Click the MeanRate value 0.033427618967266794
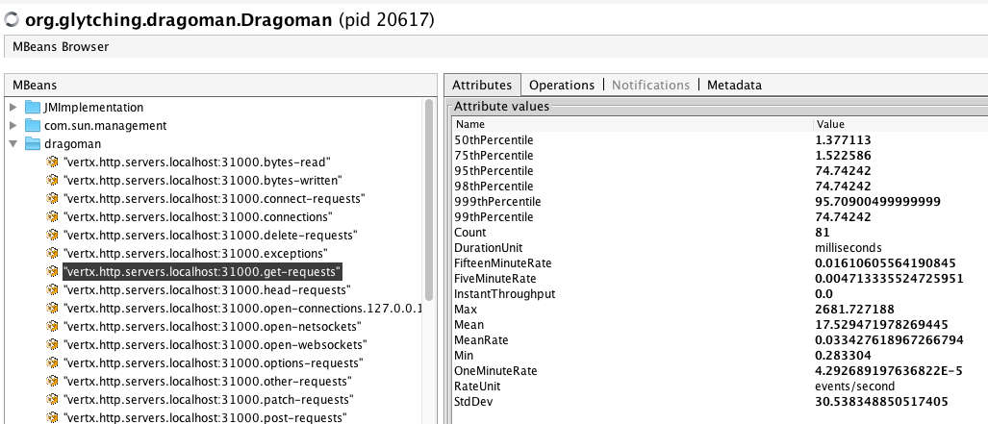Screen dimensions: 988x424 coord(889,340)
